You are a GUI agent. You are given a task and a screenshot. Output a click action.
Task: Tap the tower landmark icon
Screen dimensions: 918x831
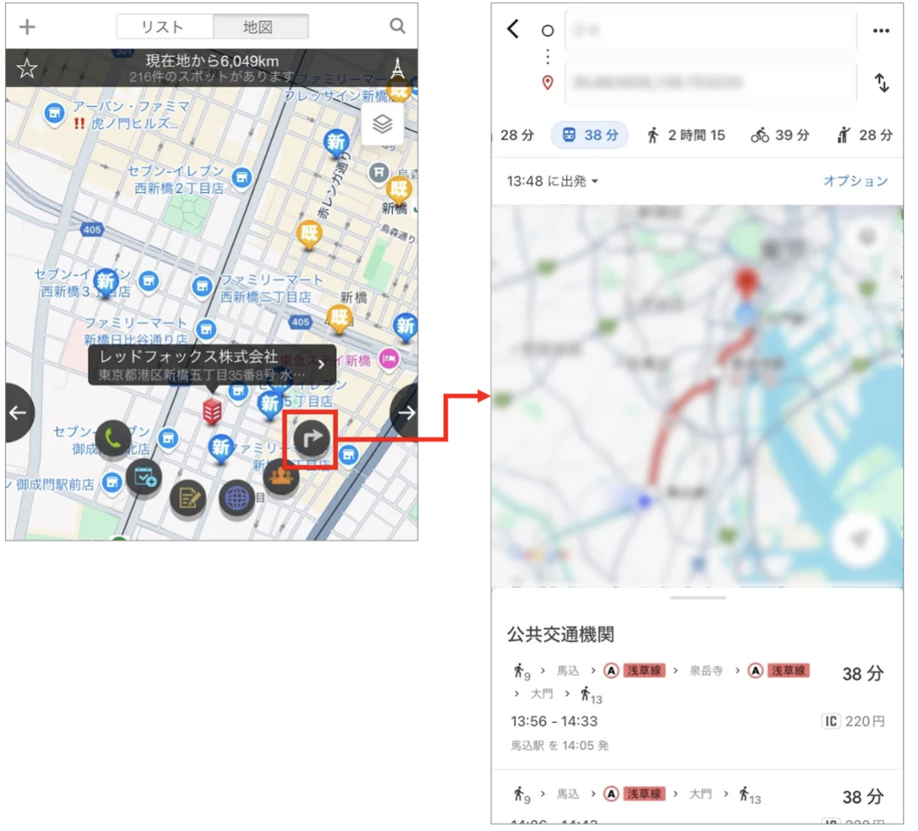coord(398,68)
